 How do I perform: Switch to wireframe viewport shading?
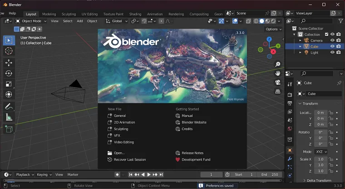(x=256, y=21)
